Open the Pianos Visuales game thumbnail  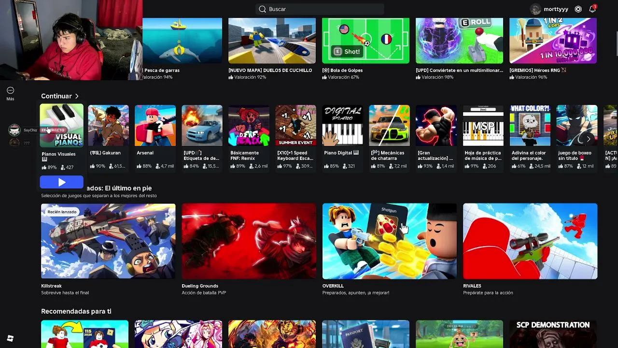(x=61, y=125)
